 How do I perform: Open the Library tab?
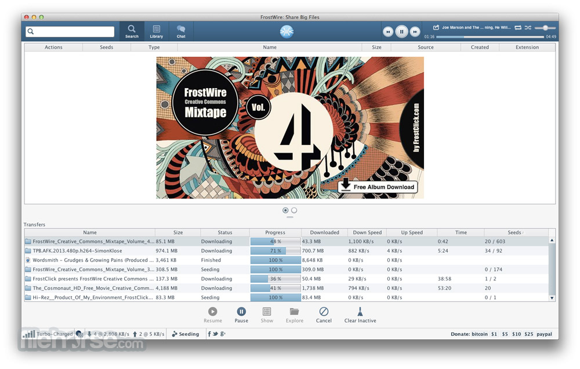point(157,31)
